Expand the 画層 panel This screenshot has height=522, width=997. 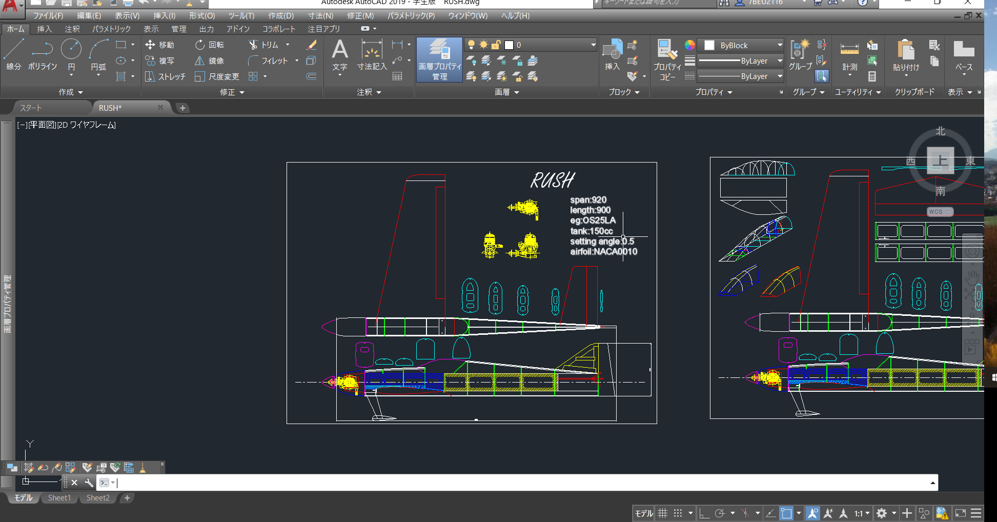(507, 92)
